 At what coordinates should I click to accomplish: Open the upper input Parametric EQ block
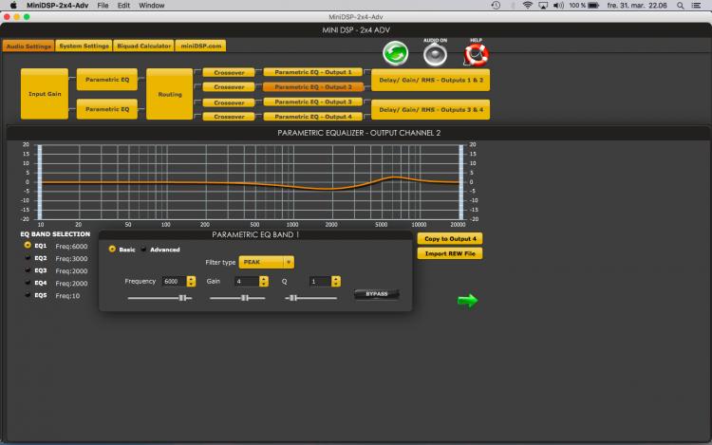(107, 80)
